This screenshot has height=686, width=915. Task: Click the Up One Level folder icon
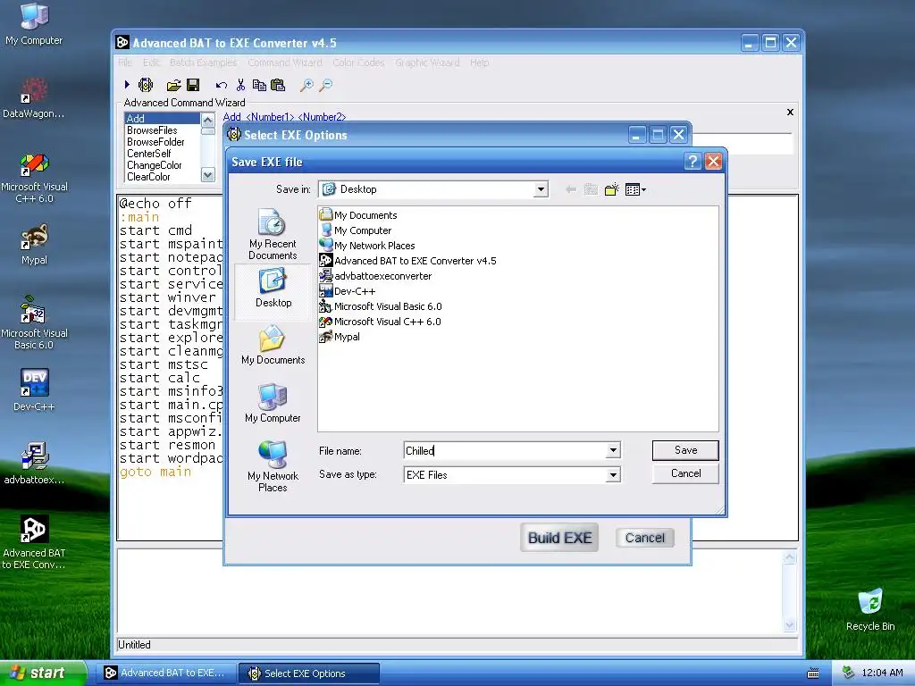[592, 189]
